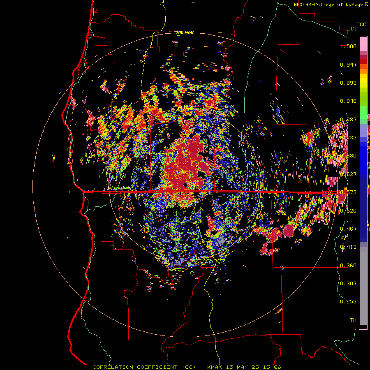Select the 0.840 value on the scale
This screenshot has width=370, height=370.
348,101
